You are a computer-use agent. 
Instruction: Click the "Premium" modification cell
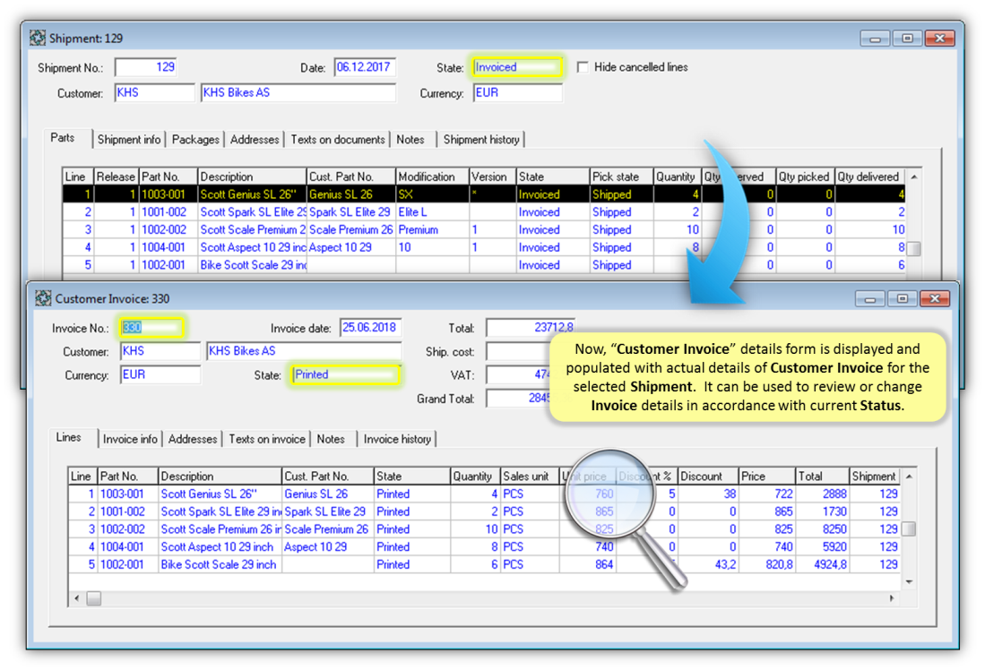[432, 230]
